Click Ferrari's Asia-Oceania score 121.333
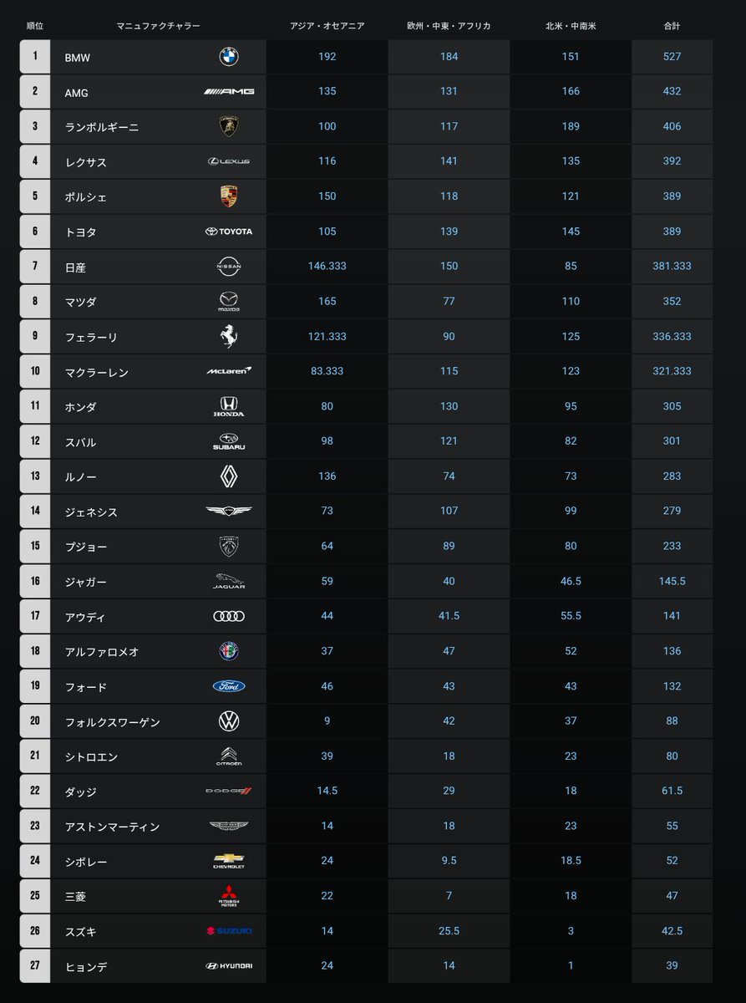746x1003 pixels. click(x=327, y=336)
